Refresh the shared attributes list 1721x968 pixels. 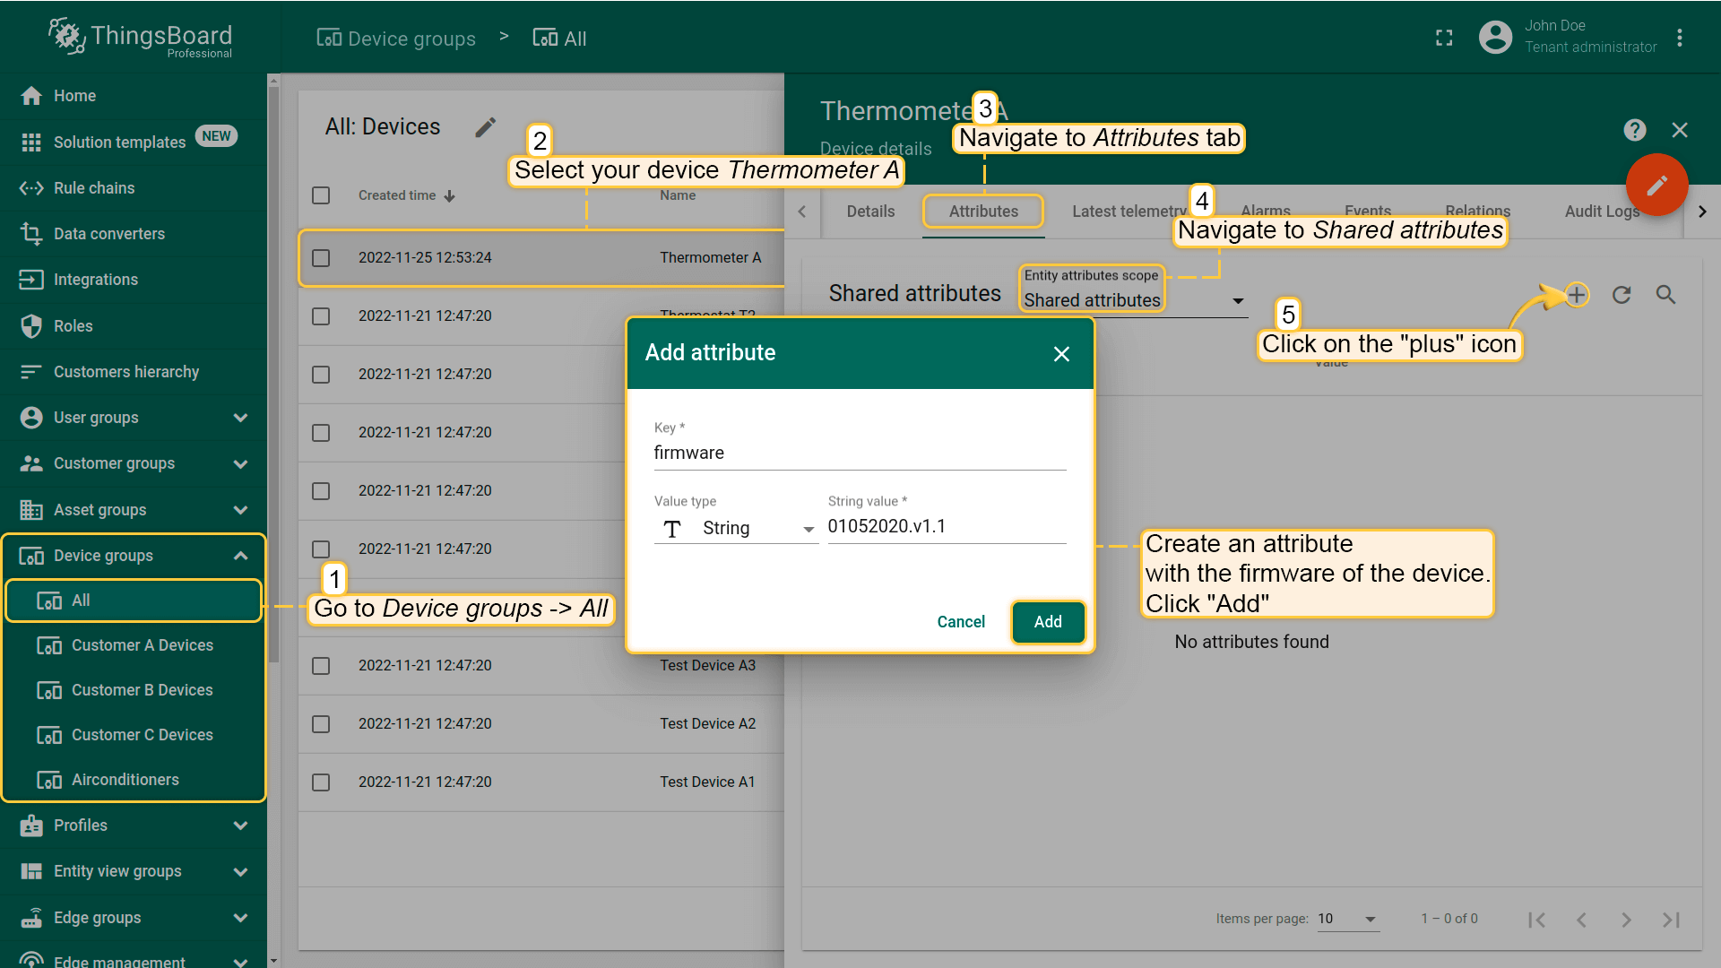[x=1622, y=295]
